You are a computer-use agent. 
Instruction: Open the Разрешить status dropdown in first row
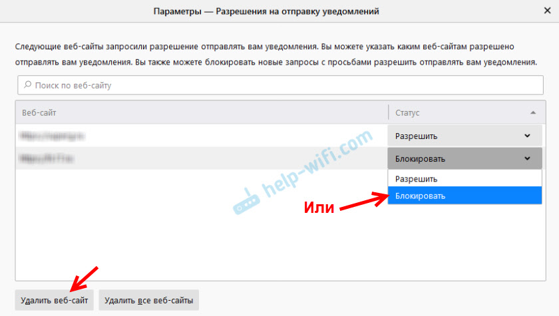pyautogui.click(x=465, y=136)
